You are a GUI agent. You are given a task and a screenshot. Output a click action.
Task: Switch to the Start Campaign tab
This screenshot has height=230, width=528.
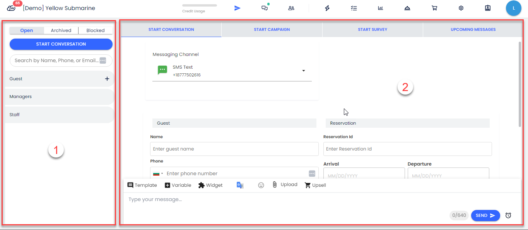[x=272, y=29]
